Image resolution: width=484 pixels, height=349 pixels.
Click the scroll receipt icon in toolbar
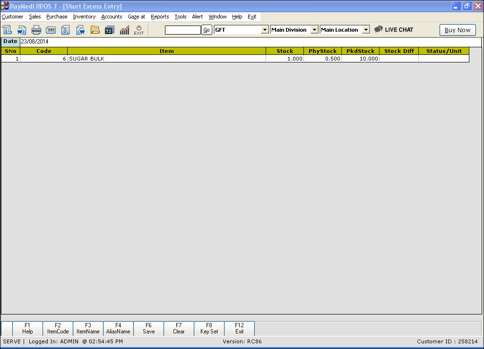coord(7,30)
